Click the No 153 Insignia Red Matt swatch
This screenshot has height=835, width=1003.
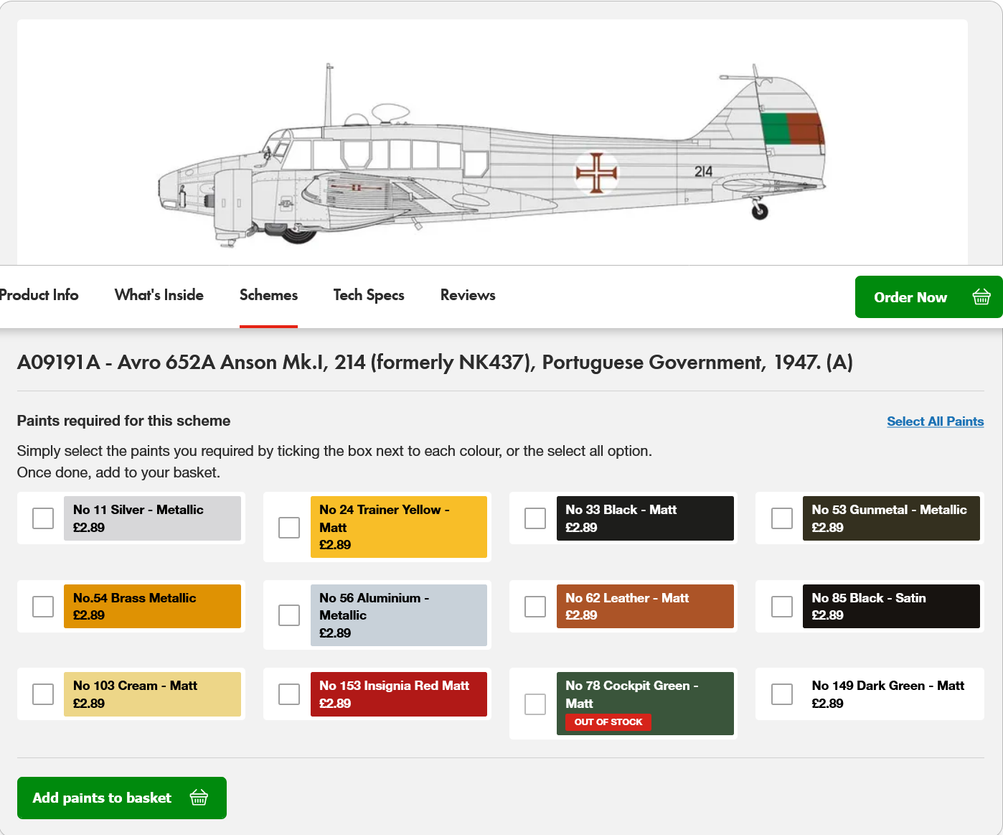click(399, 694)
